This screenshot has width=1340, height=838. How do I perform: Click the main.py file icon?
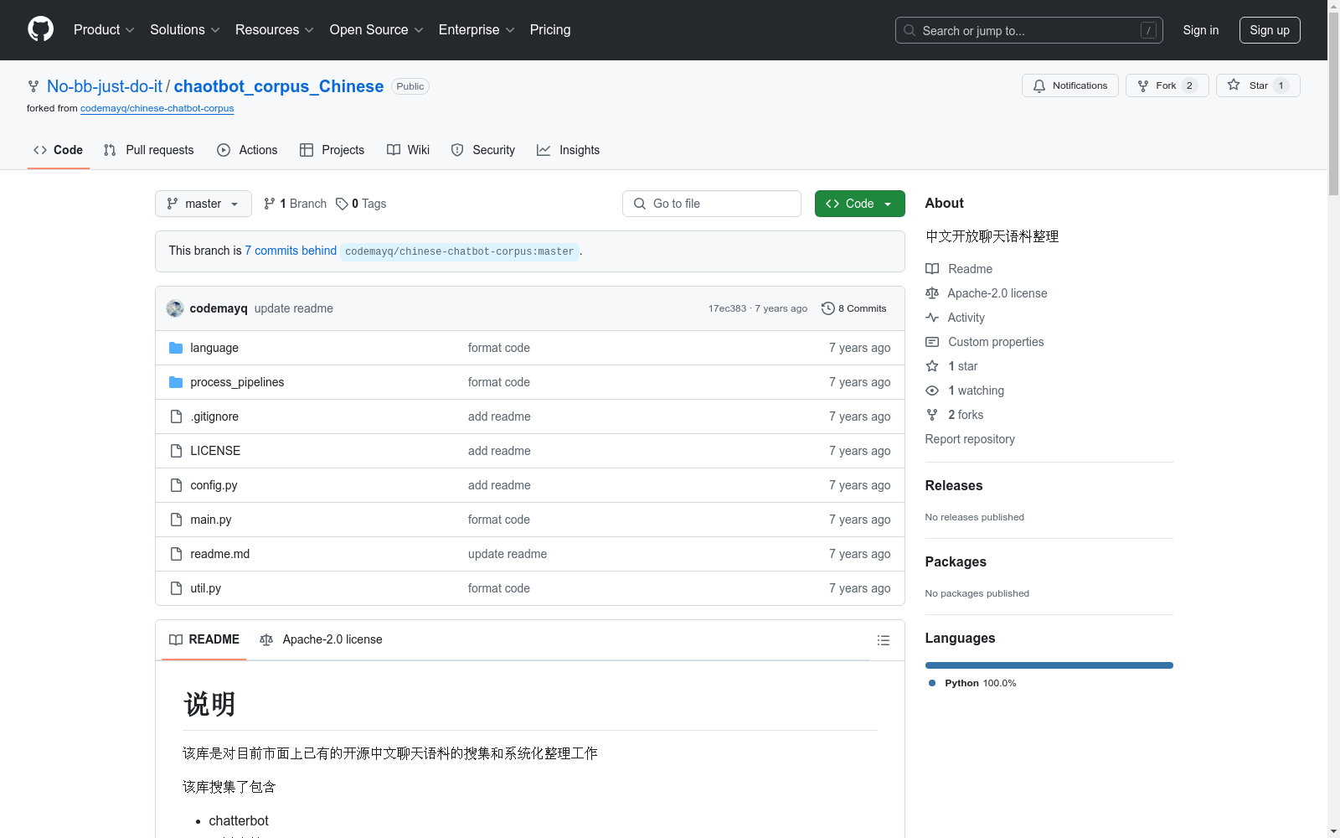tap(176, 520)
